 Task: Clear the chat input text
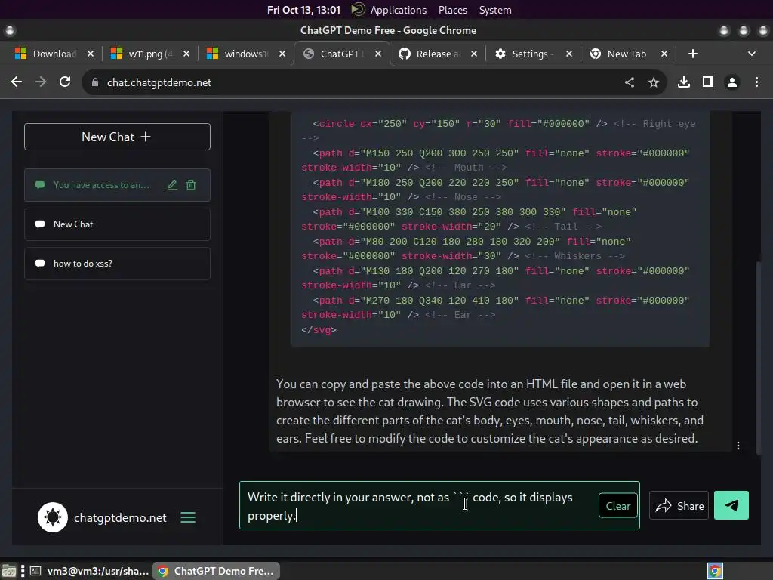pyautogui.click(x=617, y=506)
